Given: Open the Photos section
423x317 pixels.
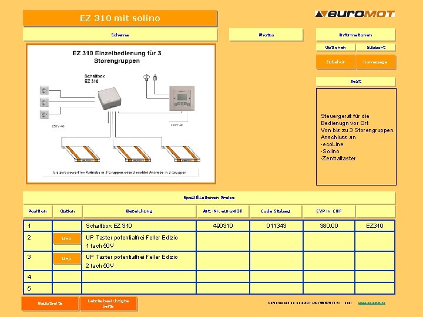Looking at the screenshot, I should click(266, 35).
